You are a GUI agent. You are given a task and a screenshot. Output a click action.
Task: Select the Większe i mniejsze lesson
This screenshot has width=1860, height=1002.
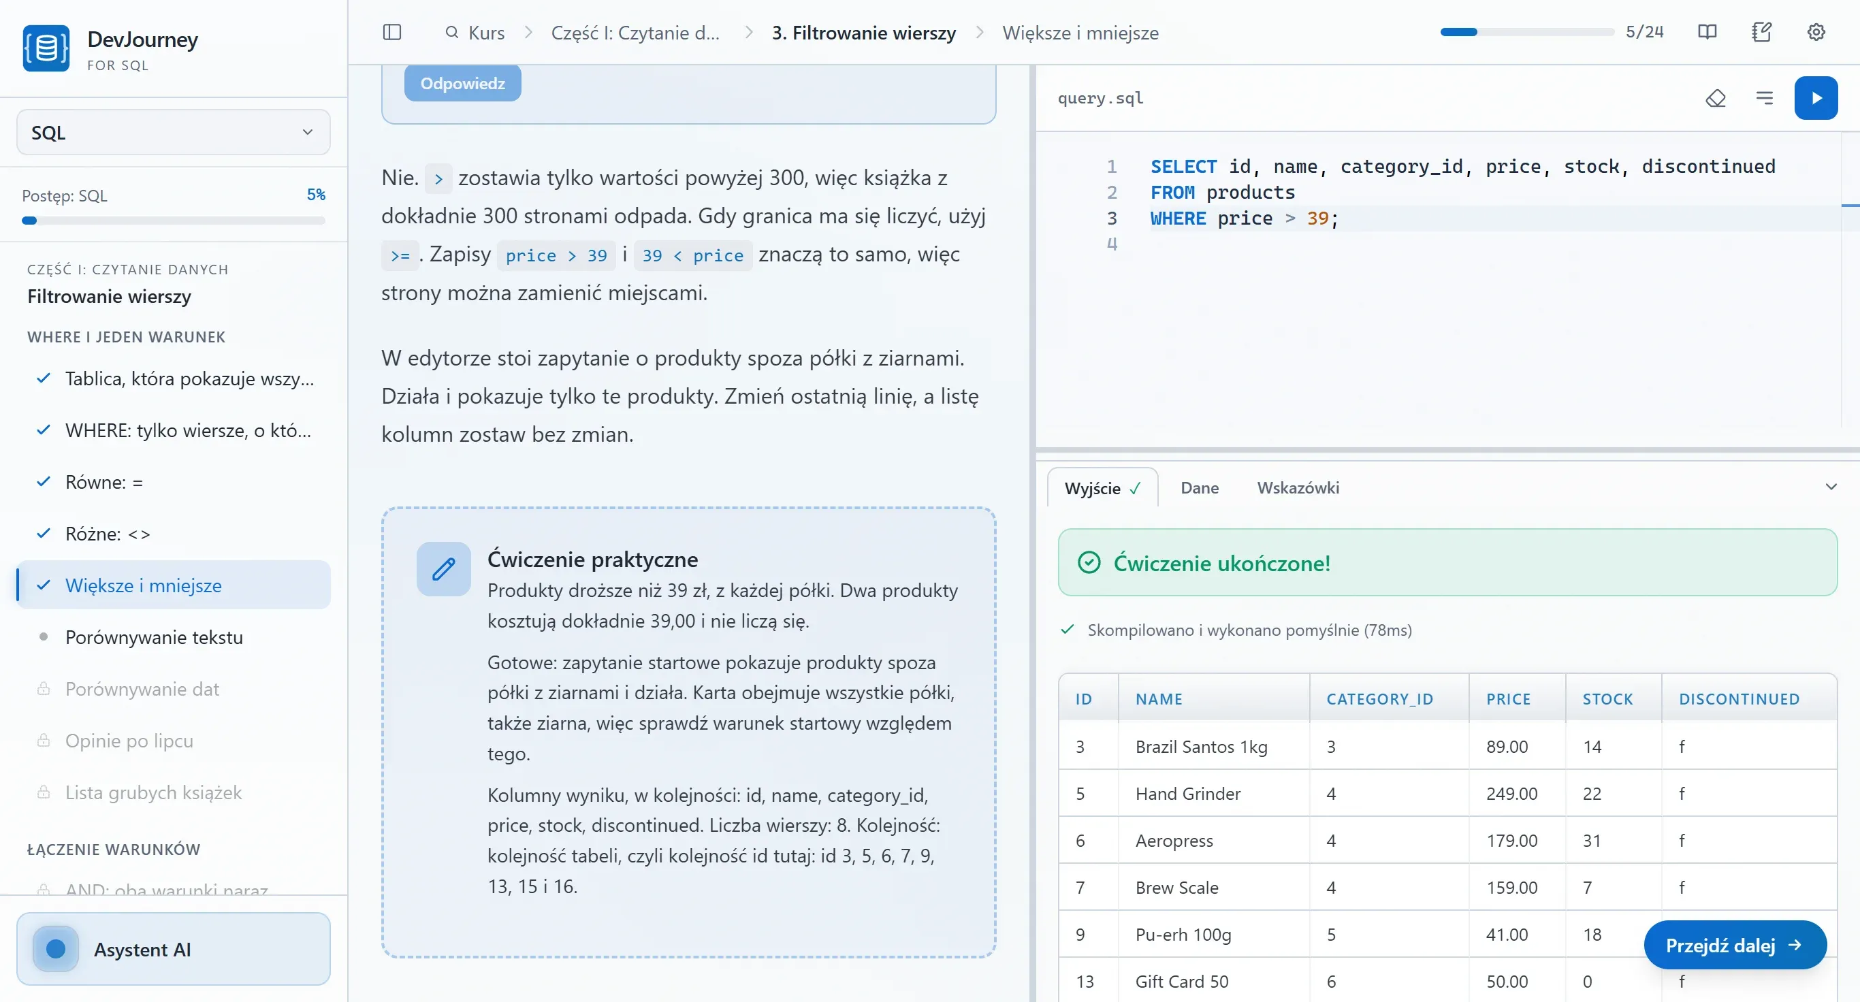174,585
